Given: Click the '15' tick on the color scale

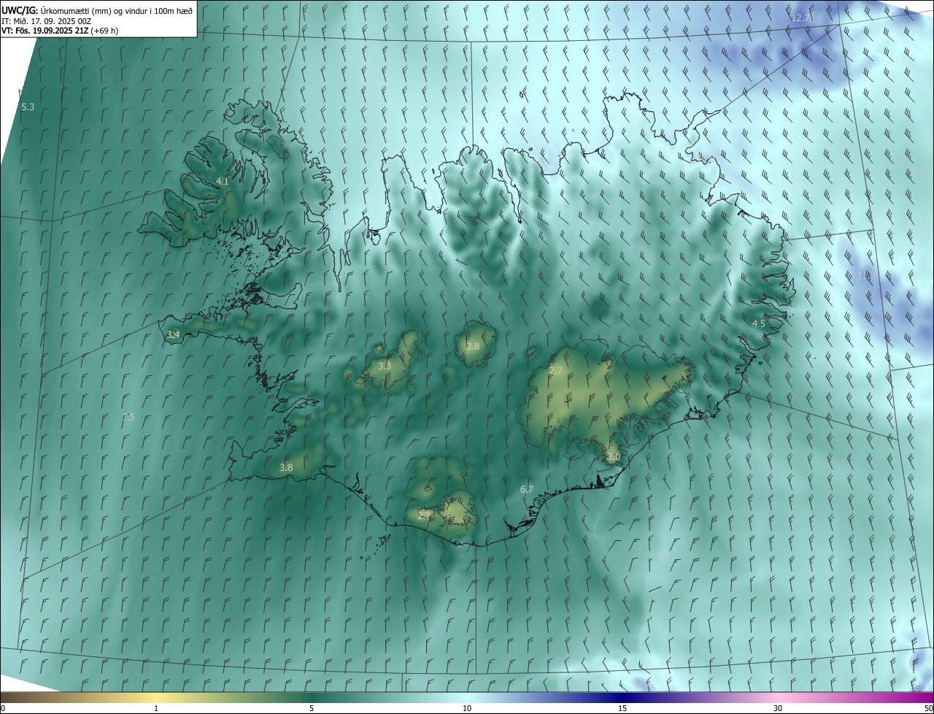Looking at the screenshot, I should 622,708.
